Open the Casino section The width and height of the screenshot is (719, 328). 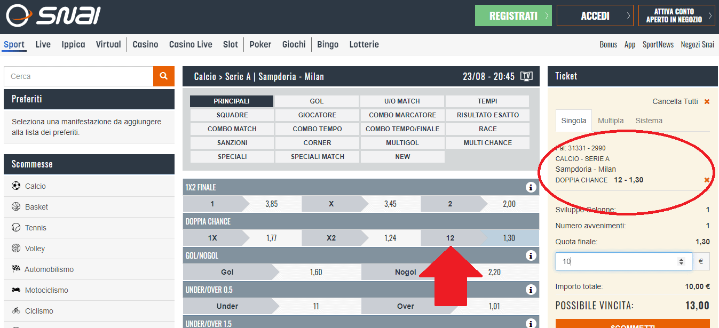click(x=145, y=44)
